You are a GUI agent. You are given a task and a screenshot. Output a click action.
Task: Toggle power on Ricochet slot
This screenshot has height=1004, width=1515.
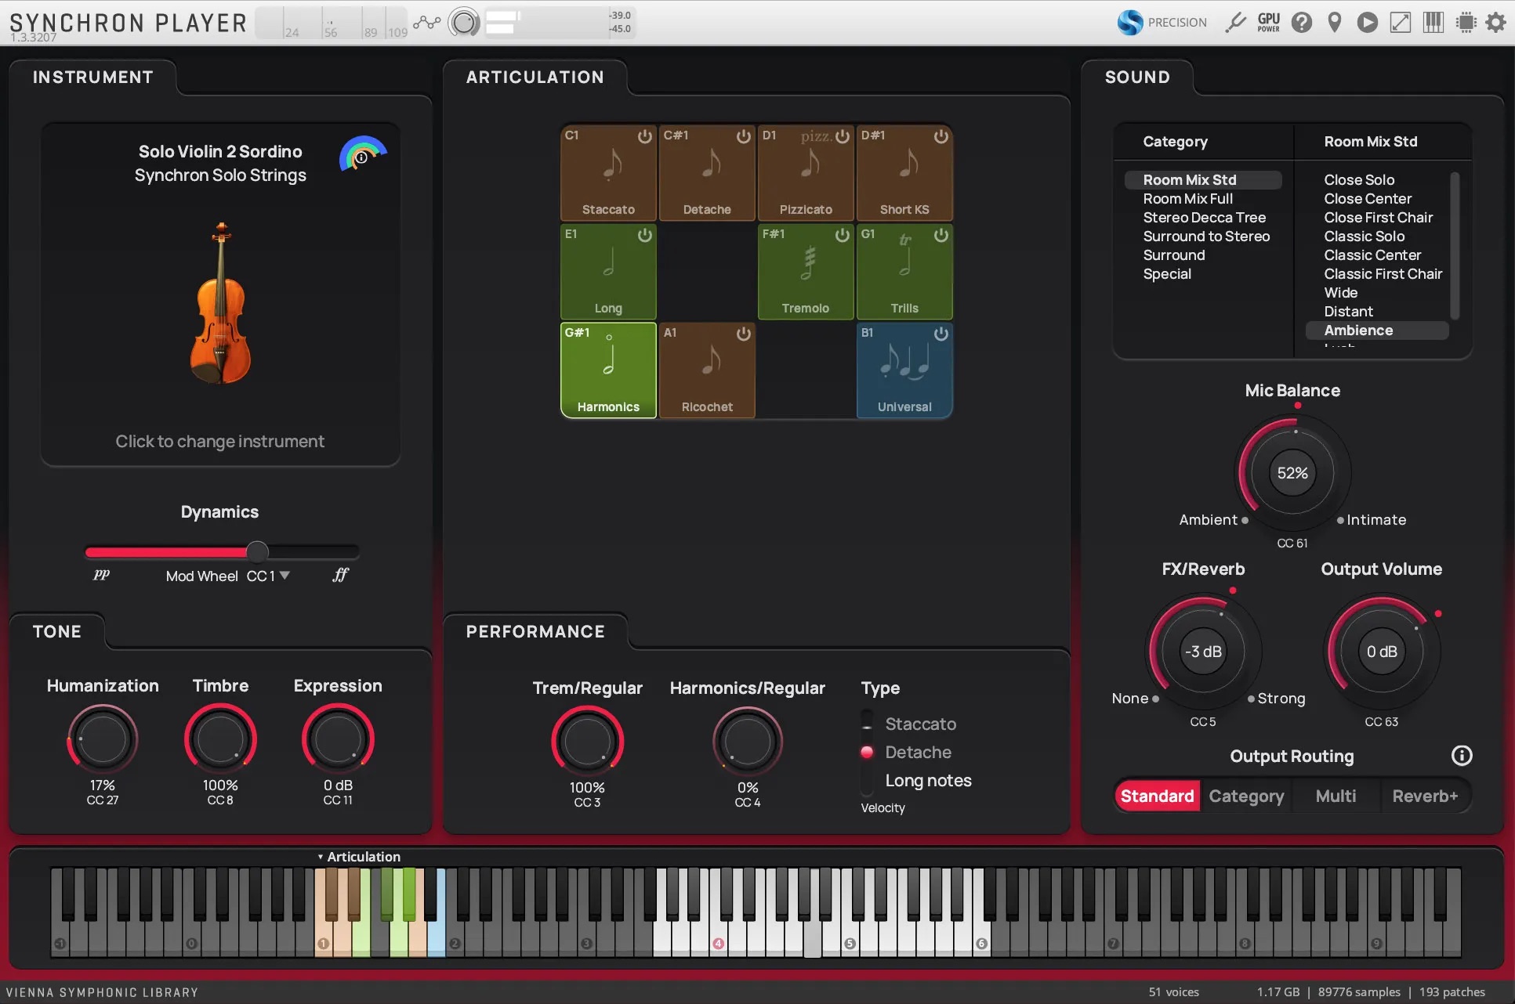tap(743, 334)
